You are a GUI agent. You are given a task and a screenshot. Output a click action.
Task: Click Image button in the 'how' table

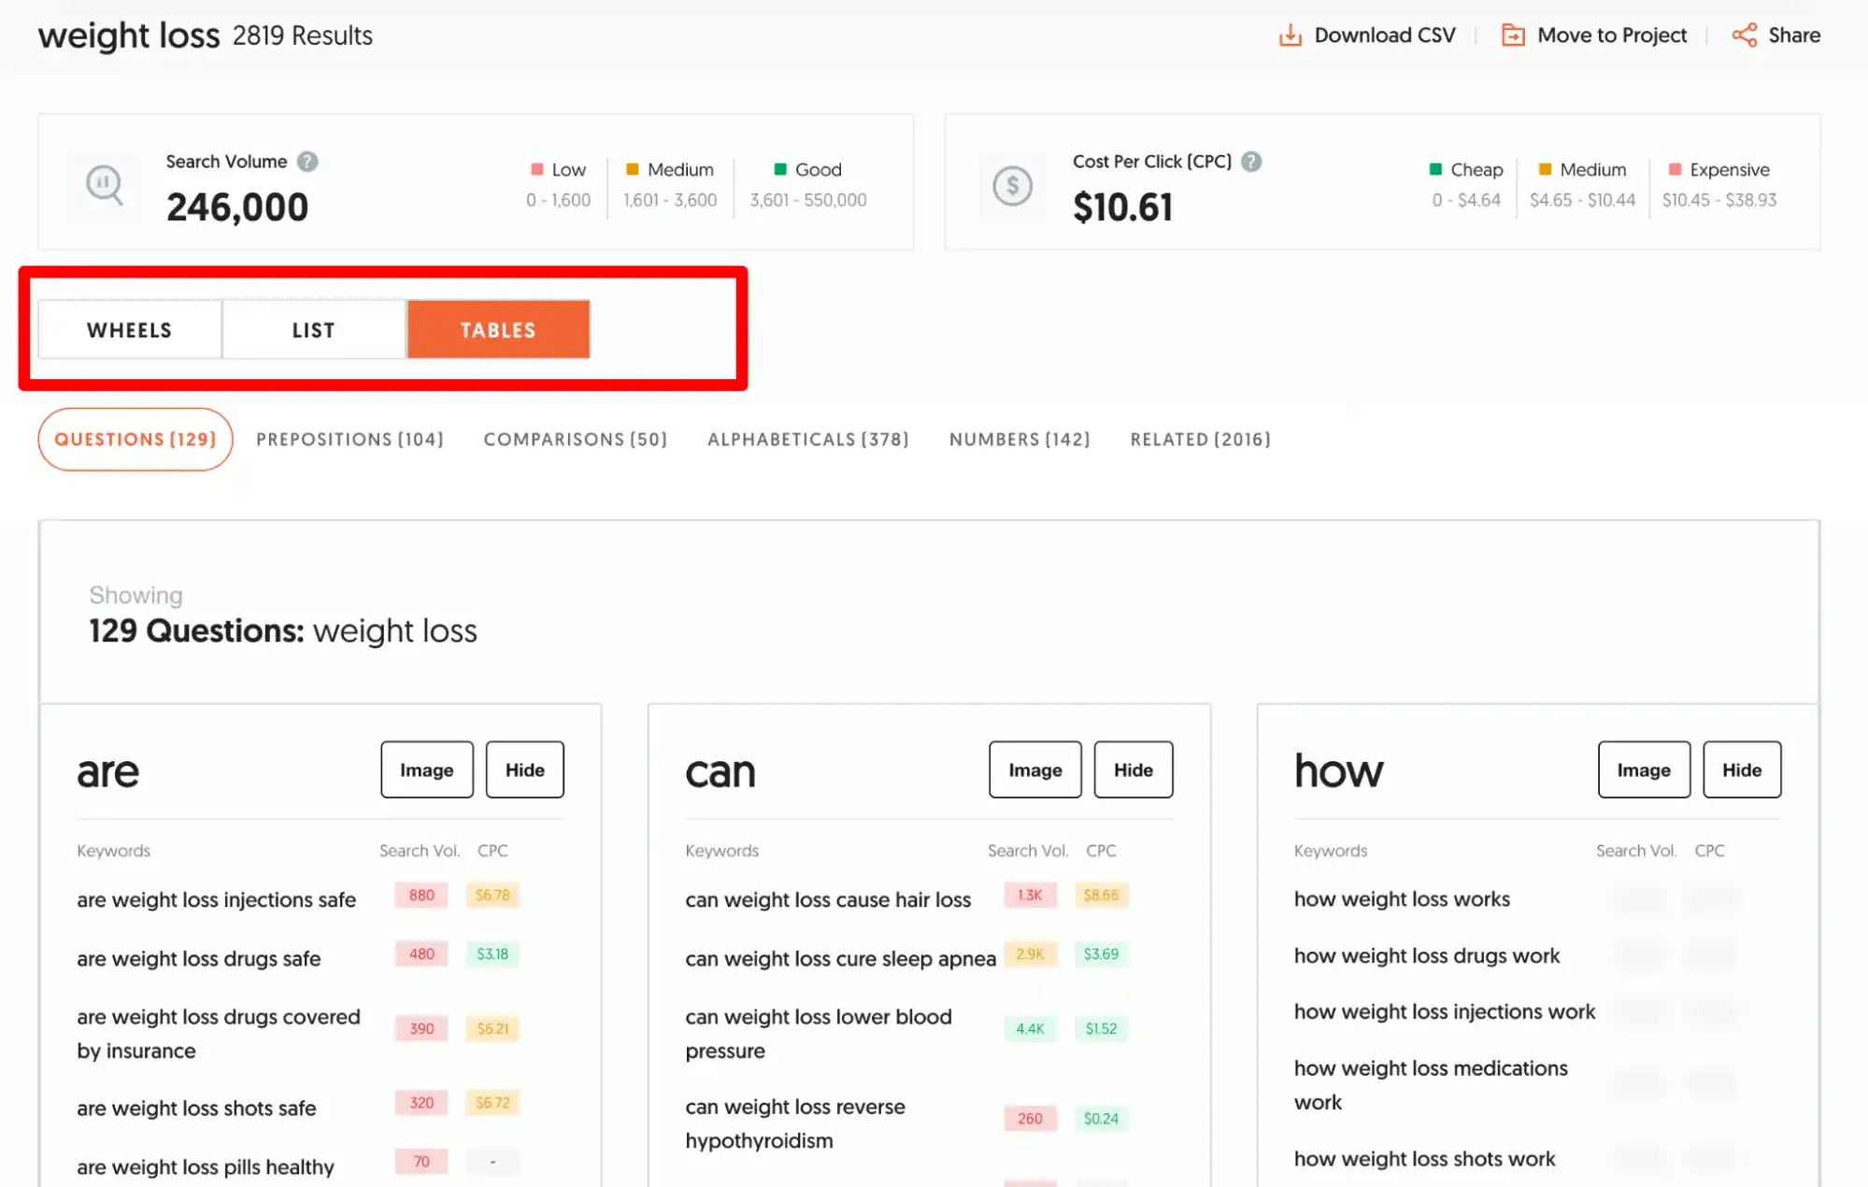pos(1644,770)
